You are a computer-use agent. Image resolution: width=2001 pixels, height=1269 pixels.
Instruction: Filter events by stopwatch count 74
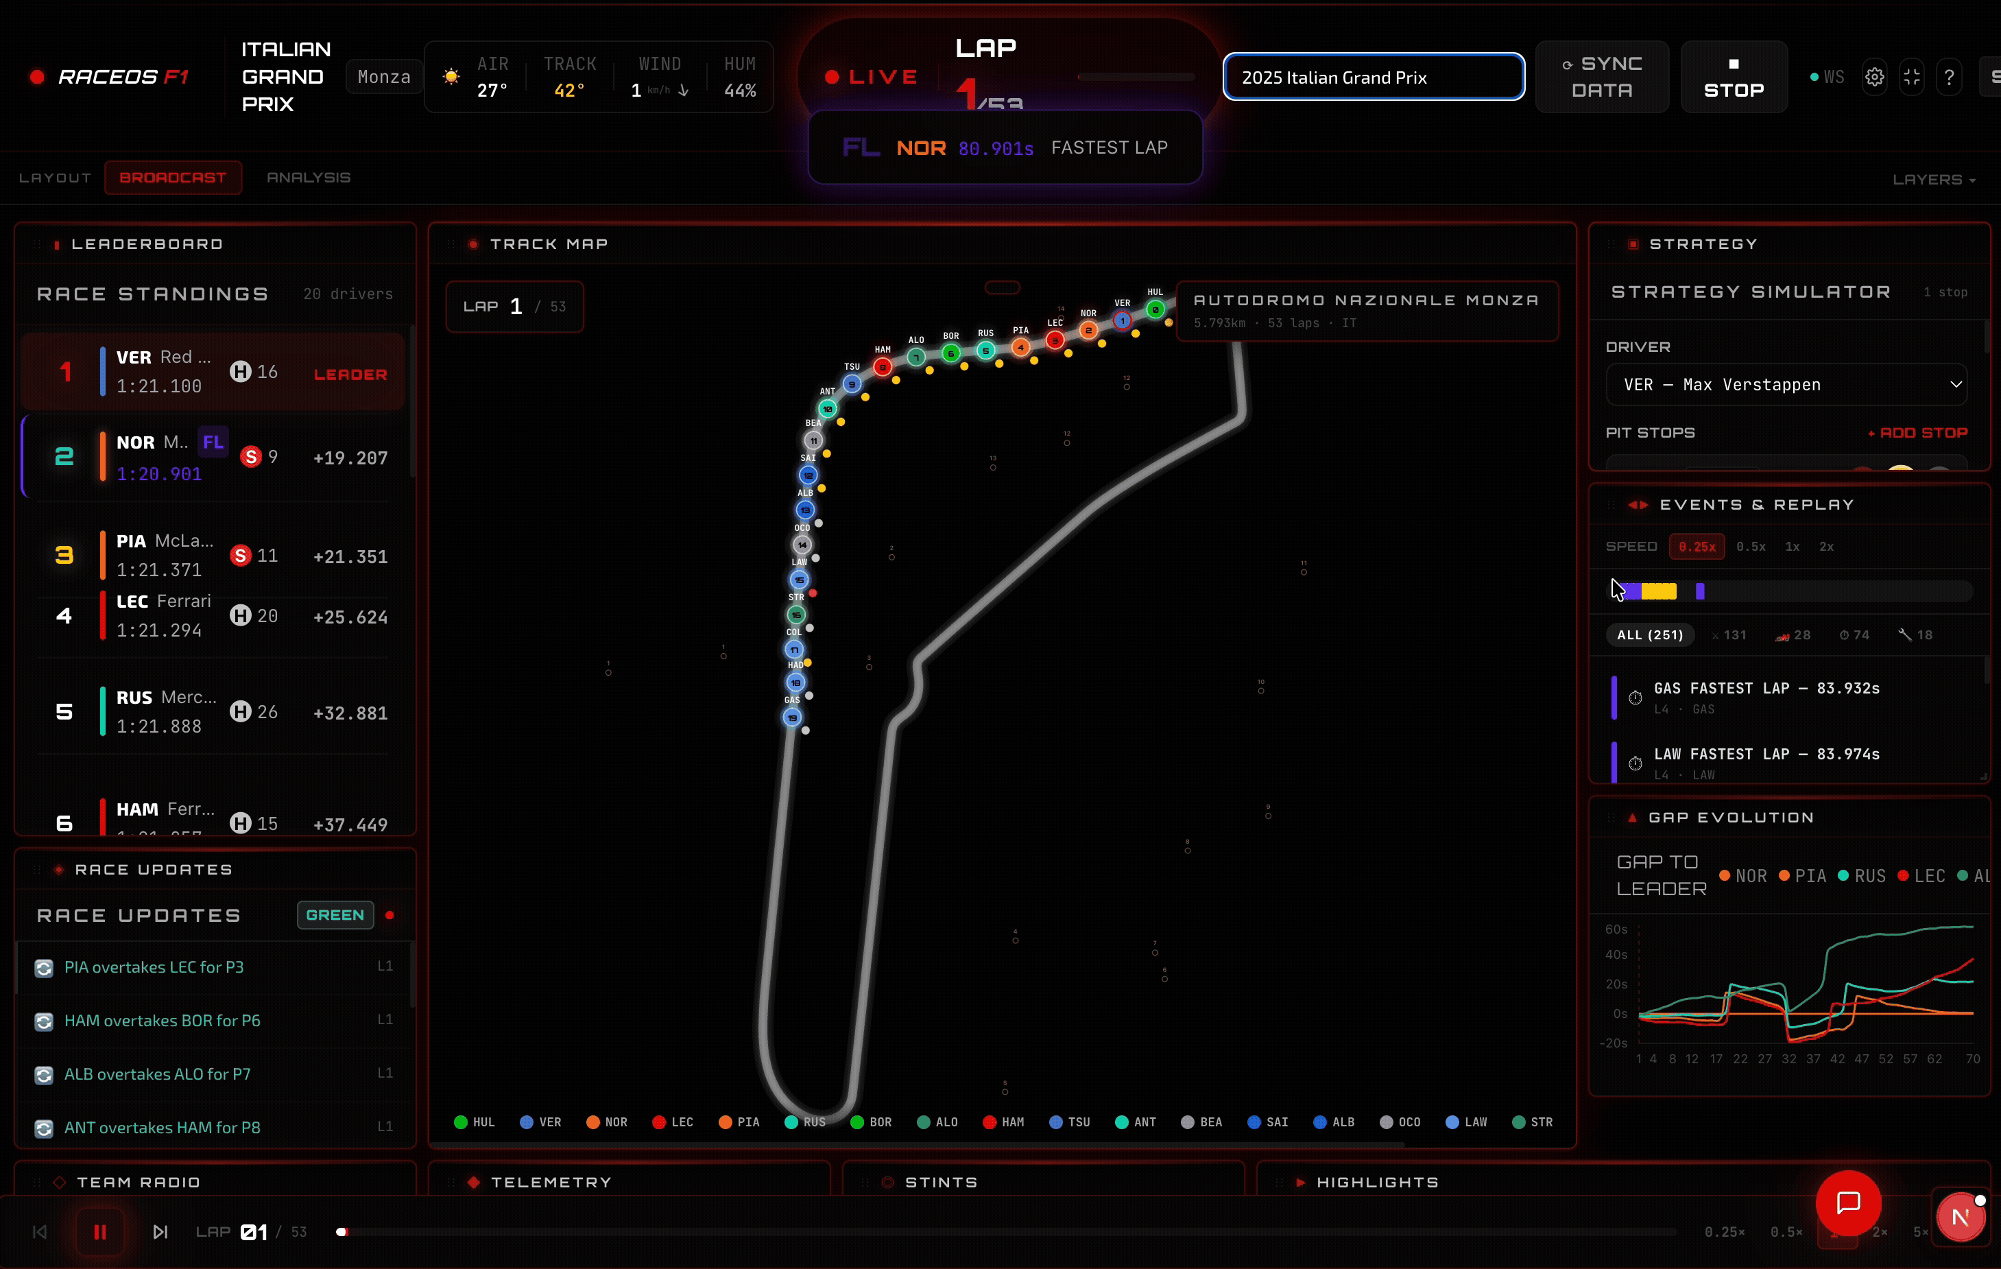pos(1855,635)
